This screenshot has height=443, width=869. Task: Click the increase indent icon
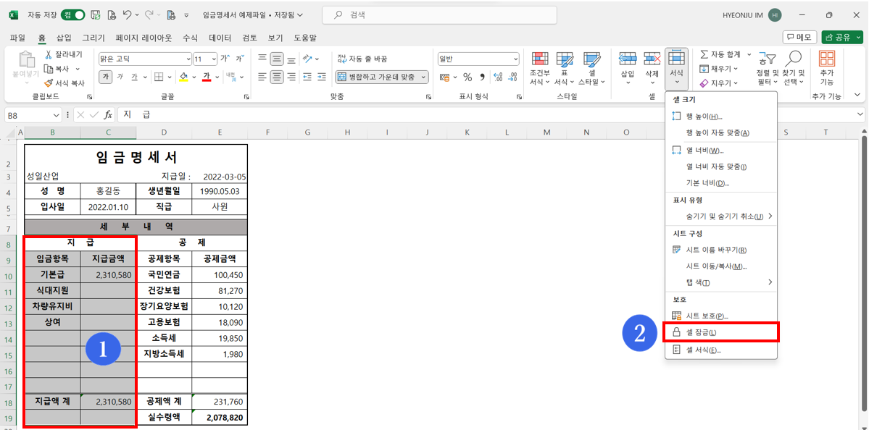coord(322,77)
